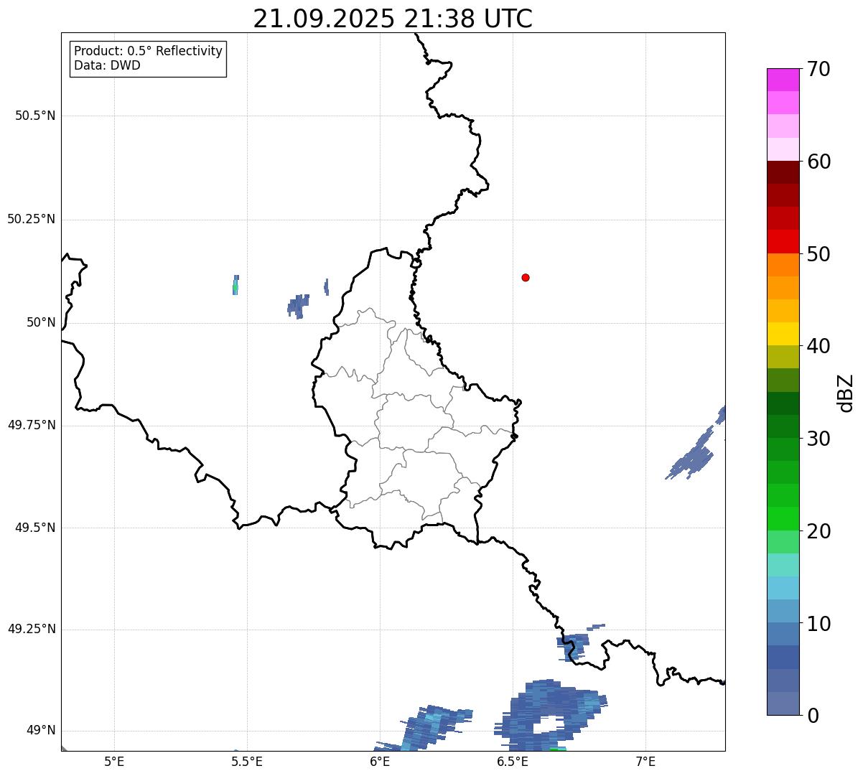Select the light green swatch at 20 dBZ

783,542
